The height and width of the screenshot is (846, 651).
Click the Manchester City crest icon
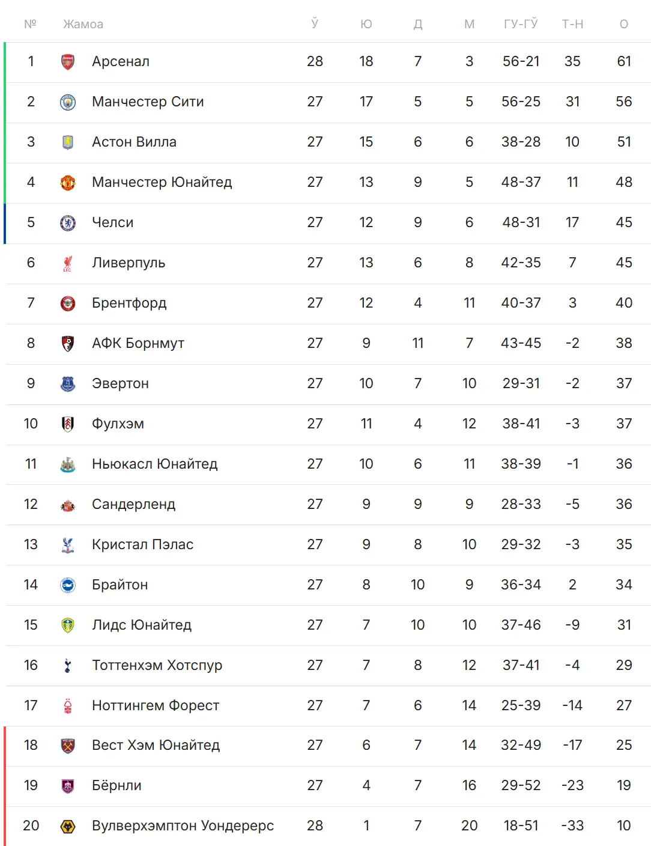(x=68, y=102)
